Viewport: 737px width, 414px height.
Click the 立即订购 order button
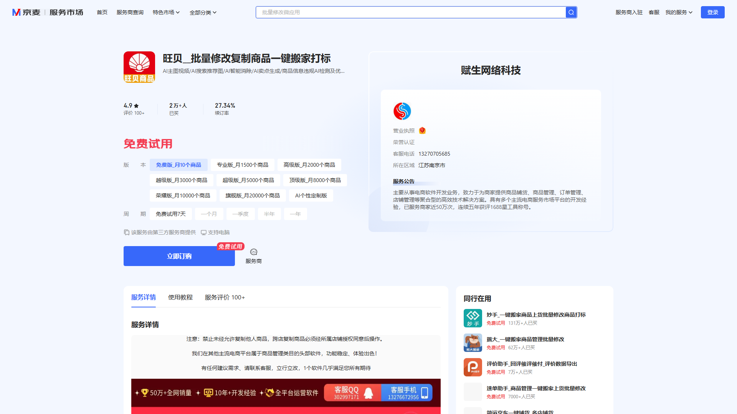pos(179,256)
